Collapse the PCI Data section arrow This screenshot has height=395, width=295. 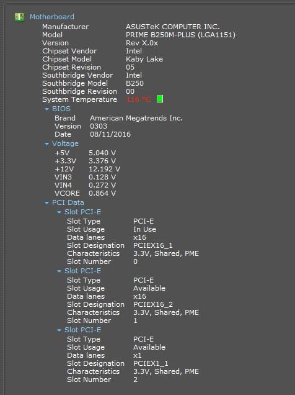point(46,203)
